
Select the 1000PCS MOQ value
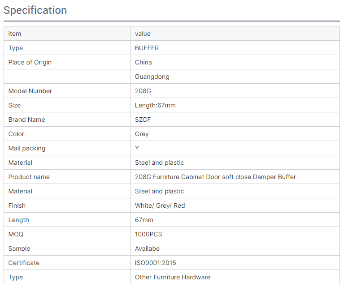coord(148,234)
